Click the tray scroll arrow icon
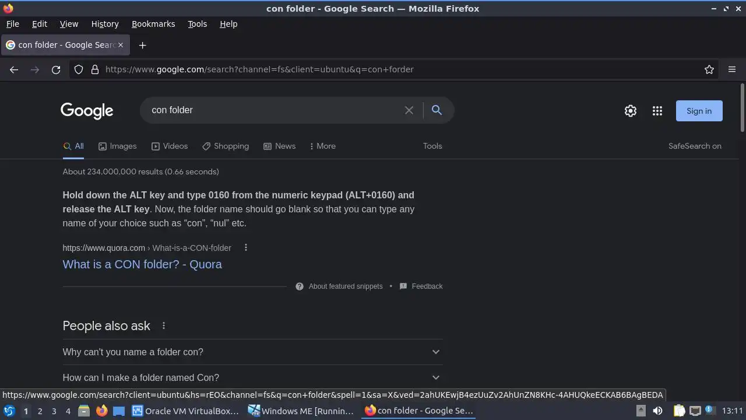The width and height of the screenshot is (746, 420). [x=641, y=411]
